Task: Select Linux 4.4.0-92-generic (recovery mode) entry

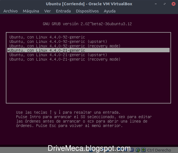Action: [88, 46]
